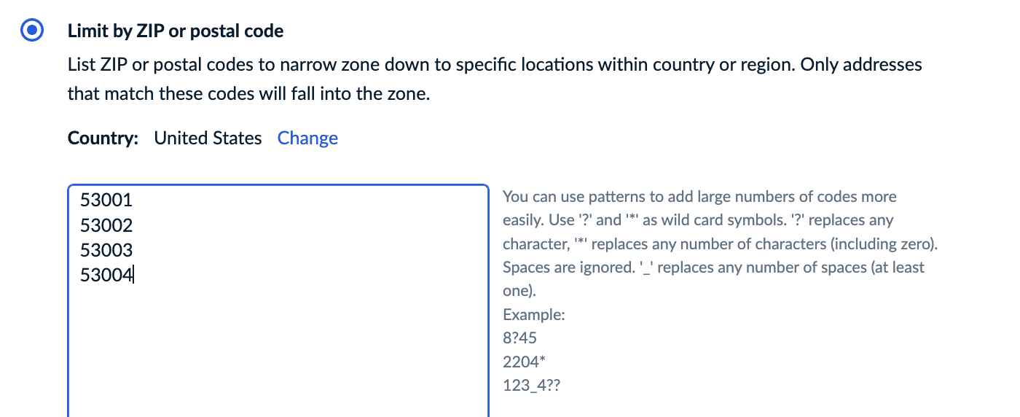Select the Limit by ZIP radio button
1020x417 pixels.
(31, 31)
